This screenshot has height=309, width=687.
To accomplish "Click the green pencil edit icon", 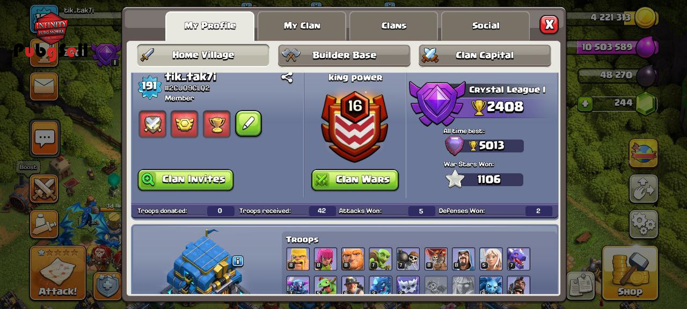I will (249, 124).
